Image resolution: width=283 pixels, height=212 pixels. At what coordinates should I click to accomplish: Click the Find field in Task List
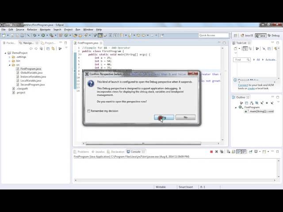coord(242,60)
